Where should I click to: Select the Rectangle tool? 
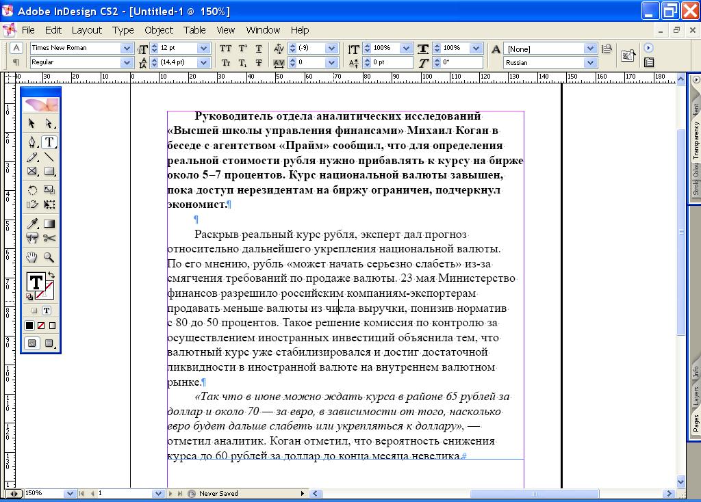[x=49, y=172]
